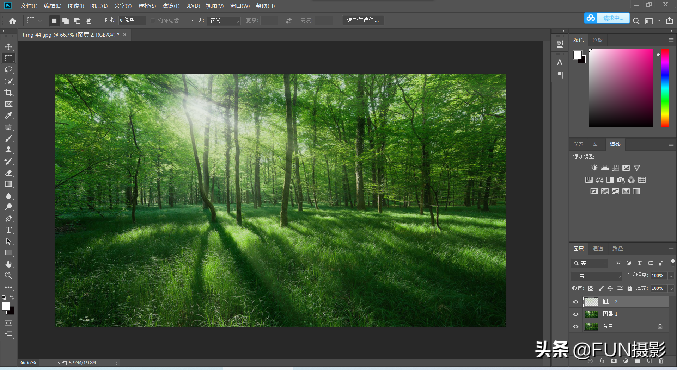Viewport: 677px width, 370px height.
Task: Open the 图像(I) menu
Action: [x=76, y=6]
